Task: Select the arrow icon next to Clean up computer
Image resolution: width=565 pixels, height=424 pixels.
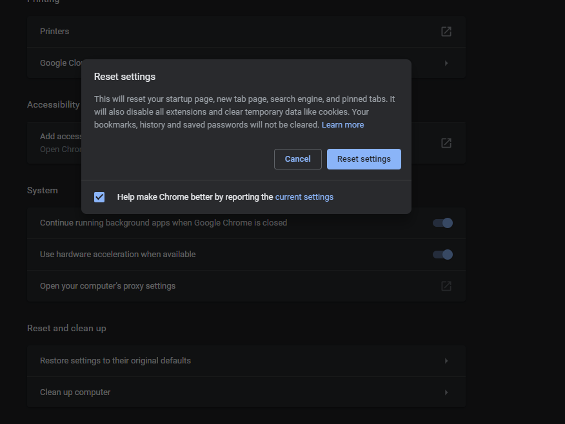Action: pyautogui.click(x=446, y=392)
